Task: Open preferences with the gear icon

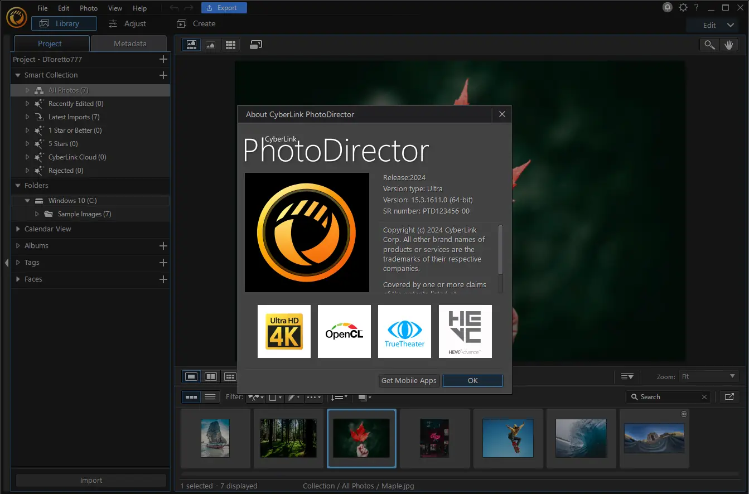Action: click(683, 8)
